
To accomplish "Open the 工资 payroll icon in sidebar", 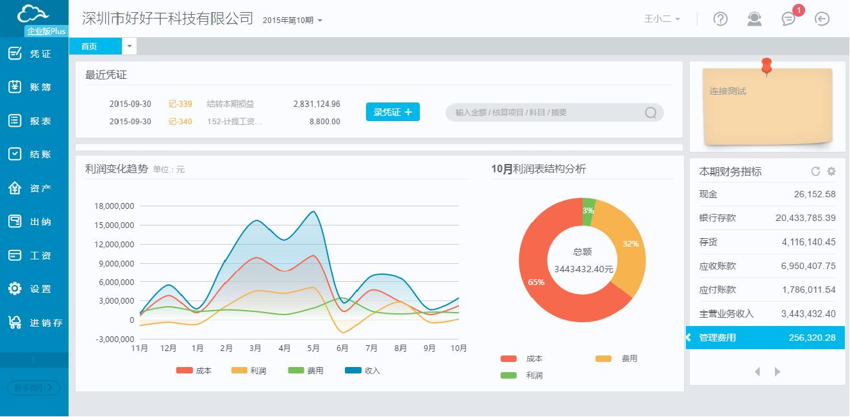I will [15, 255].
